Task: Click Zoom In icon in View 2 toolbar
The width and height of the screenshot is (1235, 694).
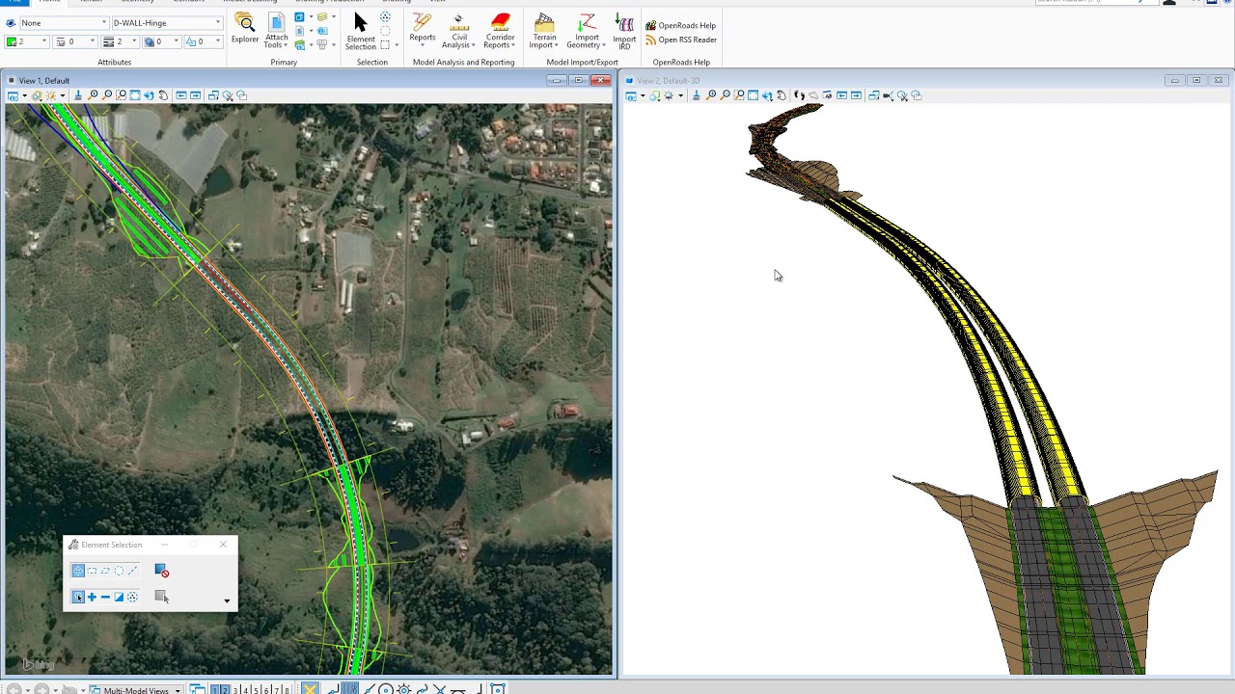Action: (710, 95)
